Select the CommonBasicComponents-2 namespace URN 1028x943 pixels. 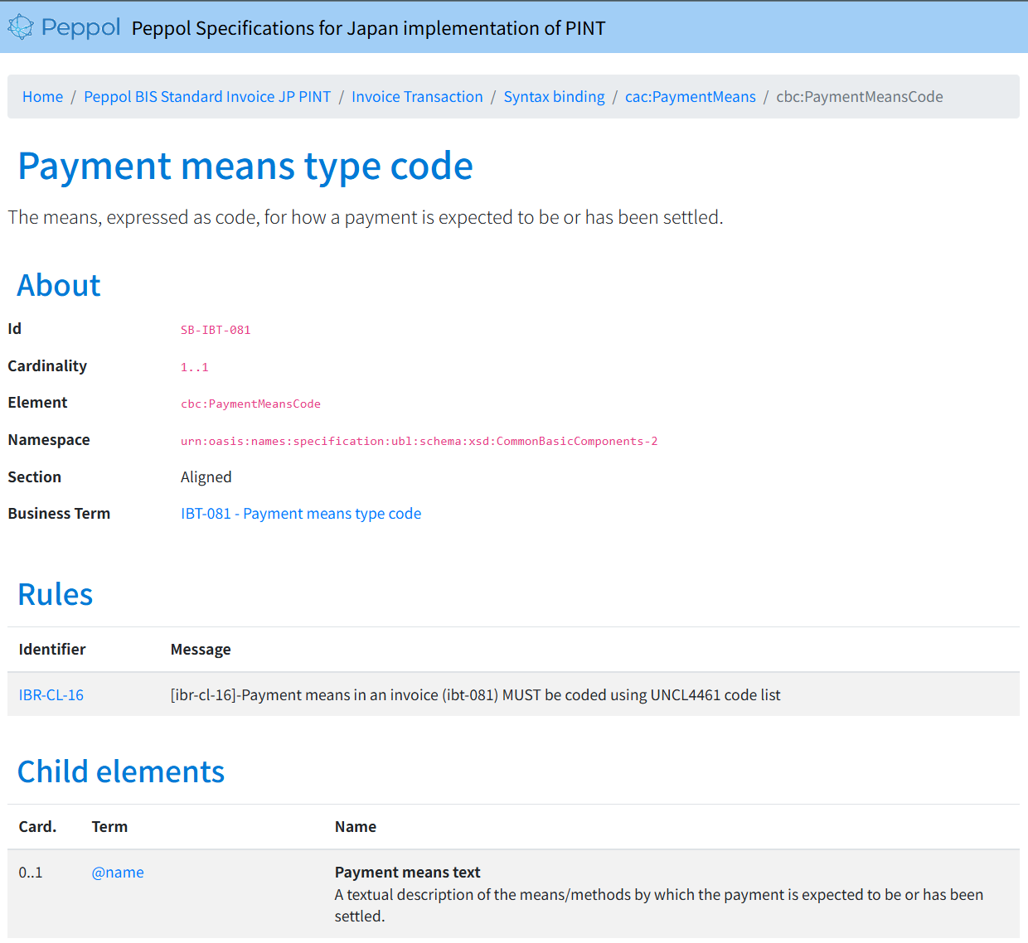click(x=419, y=441)
